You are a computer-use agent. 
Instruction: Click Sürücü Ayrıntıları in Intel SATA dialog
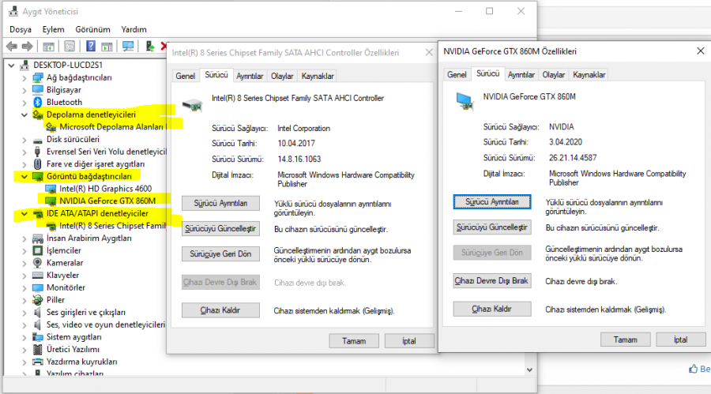tap(221, 203)
